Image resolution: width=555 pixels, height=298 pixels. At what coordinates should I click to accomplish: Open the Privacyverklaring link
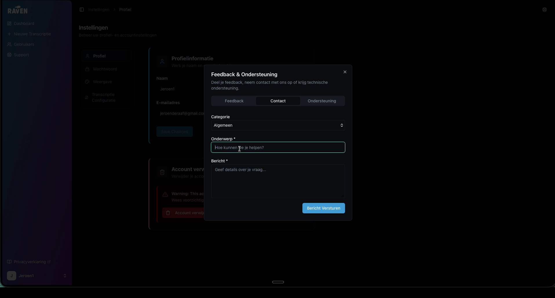30,262
